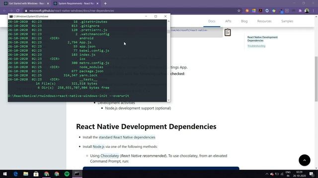Viewport: 318px width, 178px height.
Task: Click the node_modules directory entry in cmd
Action: (91, 67)
